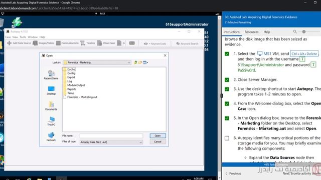
Task: Select Desktop in Open dialog sidebar
Action: pyautogui.click(x=51, y=90)
